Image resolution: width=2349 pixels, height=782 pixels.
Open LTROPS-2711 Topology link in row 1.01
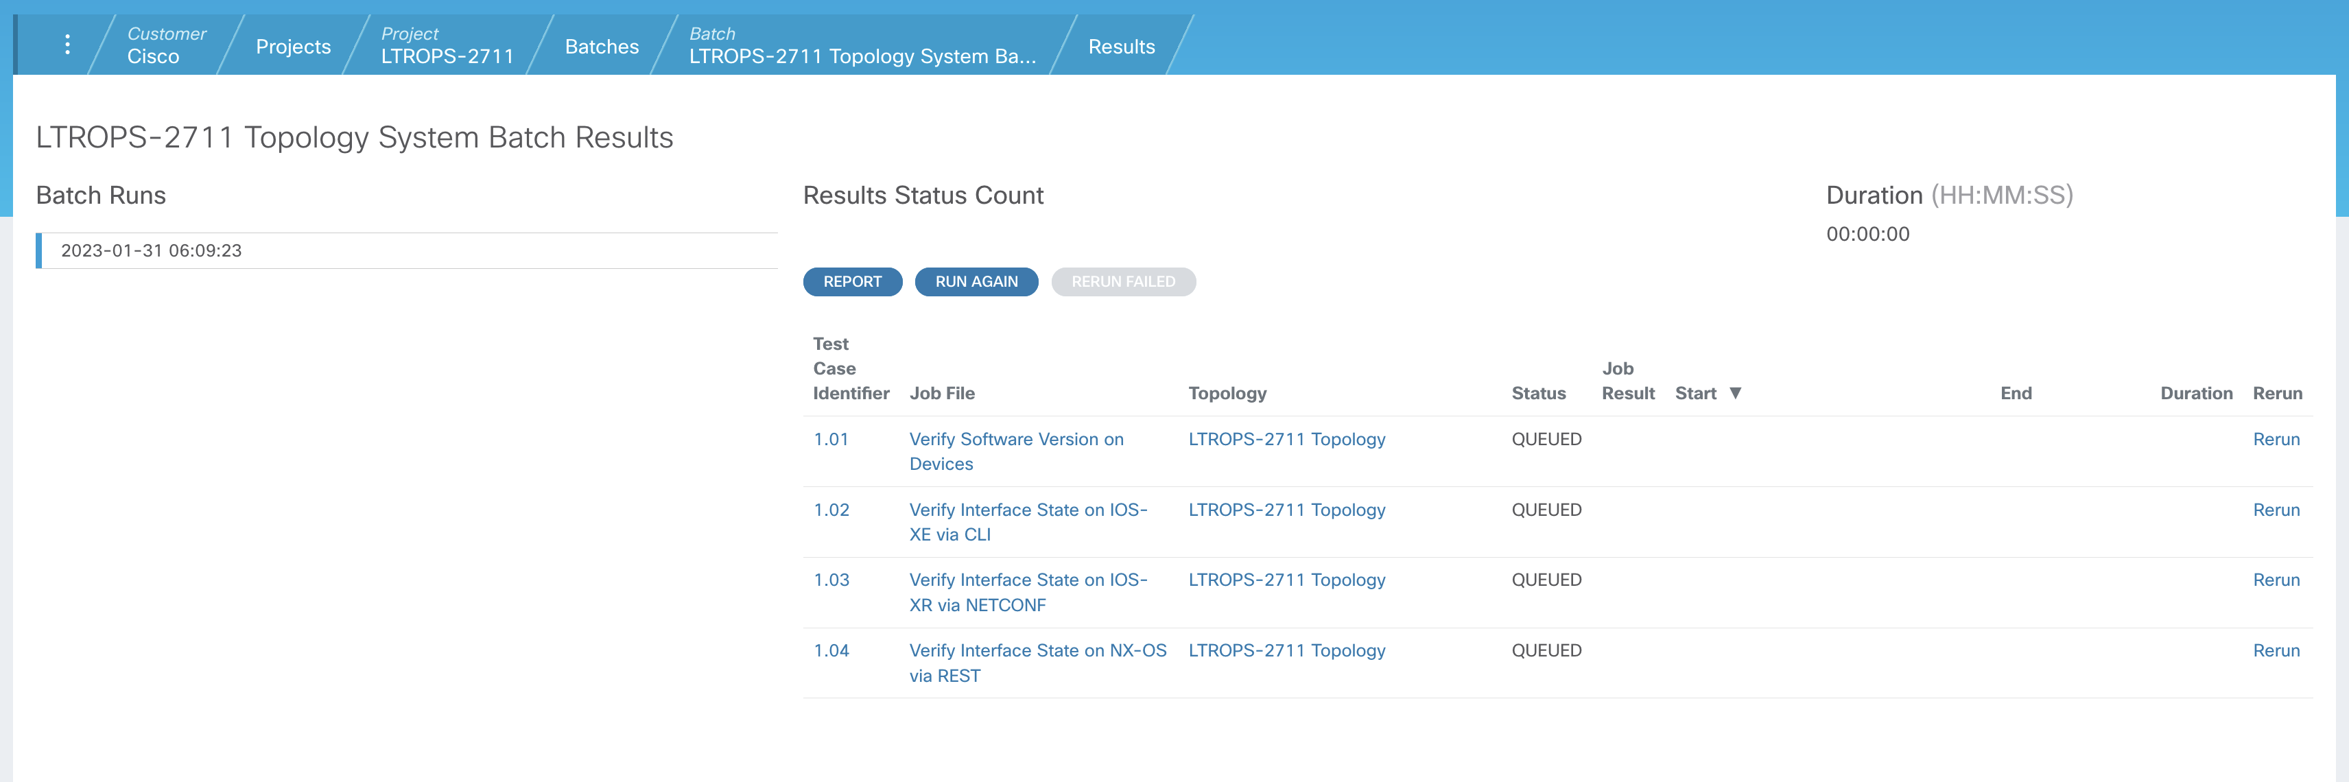(1286, 439)
